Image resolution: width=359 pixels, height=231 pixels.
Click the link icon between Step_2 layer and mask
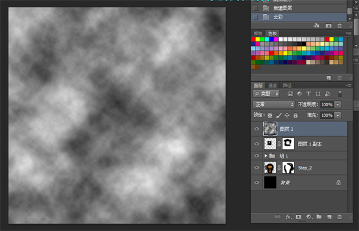[x=279, y=168]
